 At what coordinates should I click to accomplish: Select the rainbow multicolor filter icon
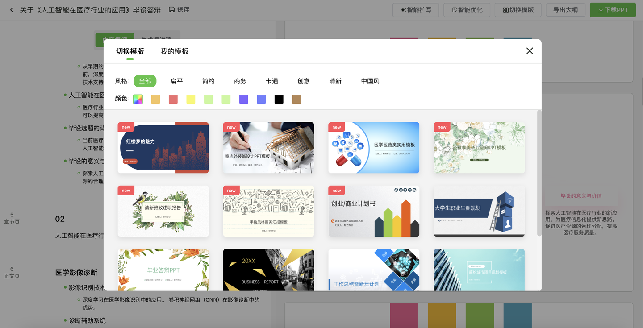(x=138, y=99)
